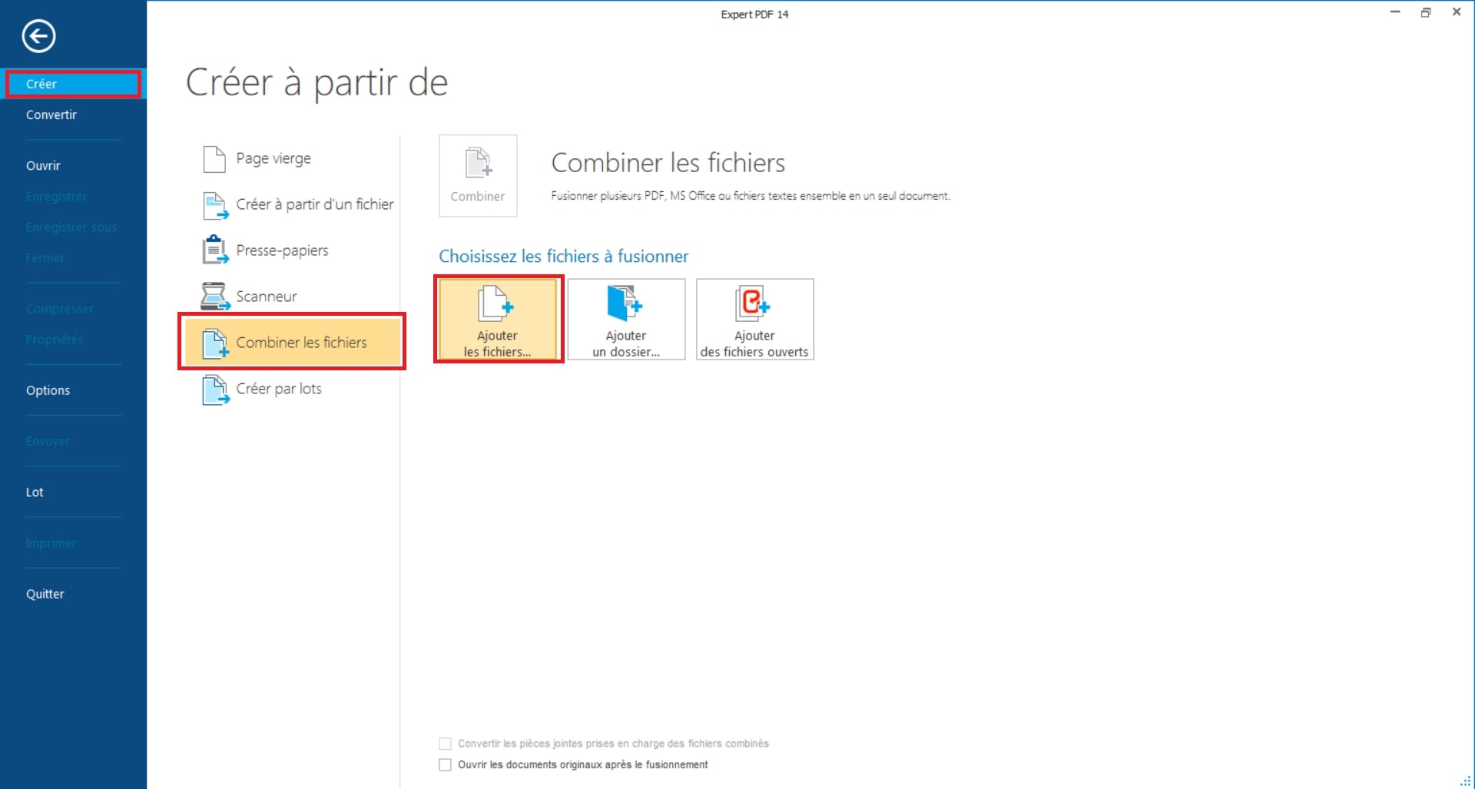Go to the Lot sidebar section
The width and height of the screenshot is (1475, 789).
35,492
